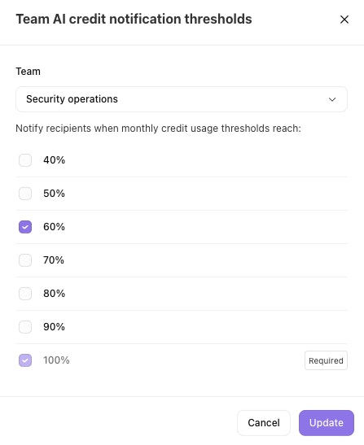The height and width of the screenshot is (445, 364).
Task: Click the dialog title heading
Action: pyautogui.click(x=134, y=19)
